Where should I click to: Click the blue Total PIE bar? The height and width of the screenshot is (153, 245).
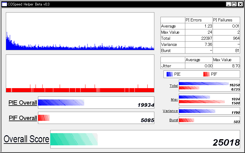pyautogui.click(x=204, y=84)
